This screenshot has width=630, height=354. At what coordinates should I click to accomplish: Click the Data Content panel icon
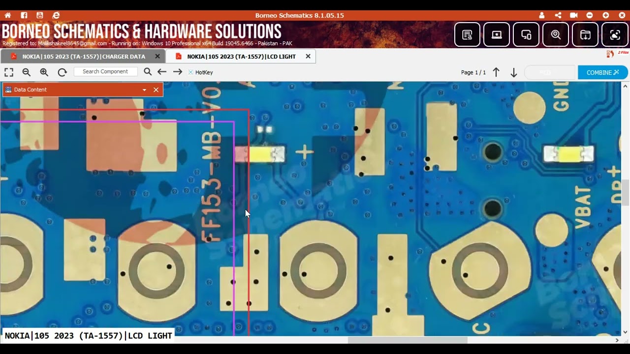tap(8, 89)
